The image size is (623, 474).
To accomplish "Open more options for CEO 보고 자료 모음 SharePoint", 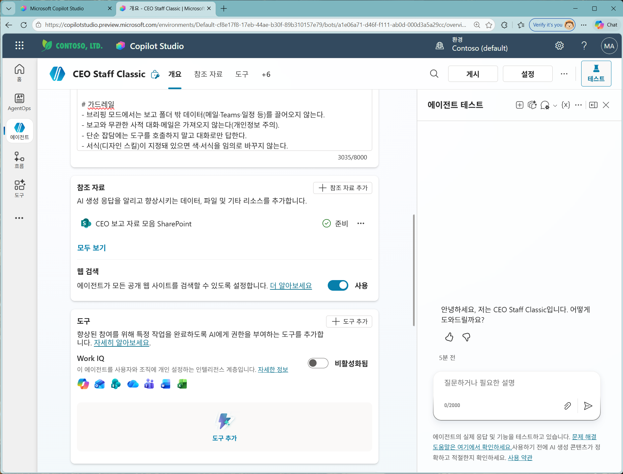I will 361,223.
